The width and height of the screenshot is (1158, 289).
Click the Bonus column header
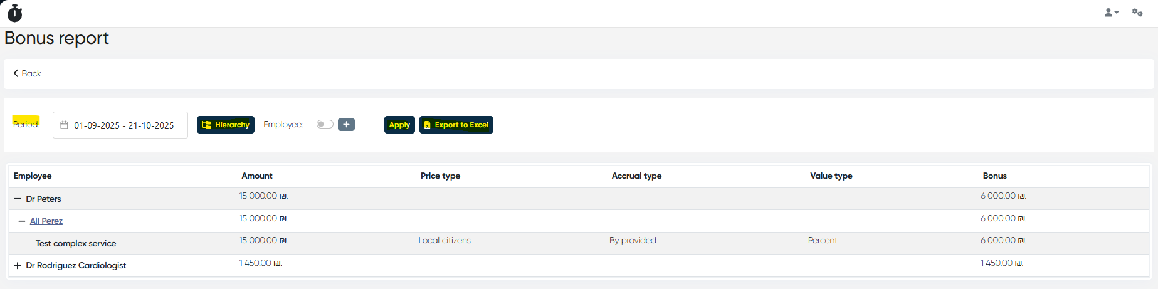pos(994,176)
